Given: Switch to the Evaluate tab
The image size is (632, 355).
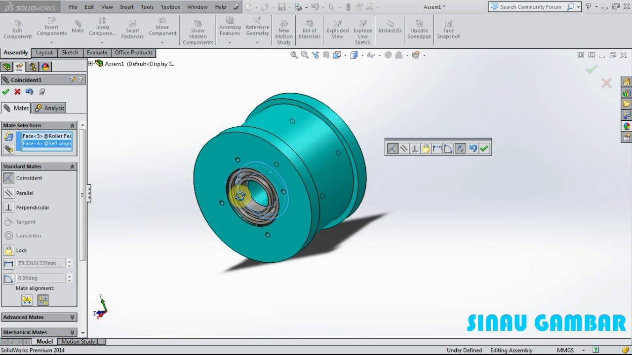Looking at the screenshot, I should (x=97, y=53).
